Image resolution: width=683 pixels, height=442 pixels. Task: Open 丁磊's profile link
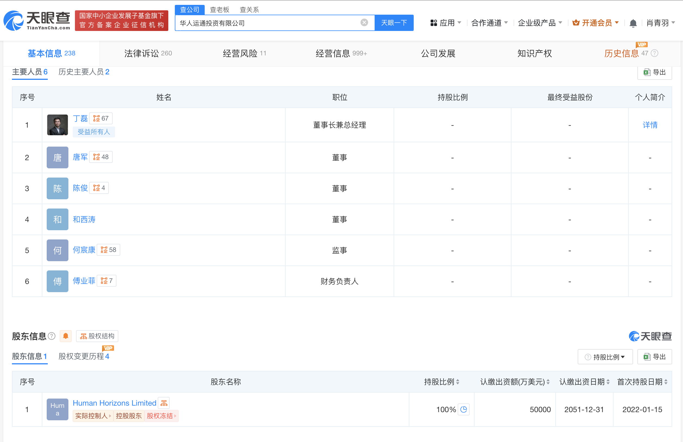click(x=80, y=119)
